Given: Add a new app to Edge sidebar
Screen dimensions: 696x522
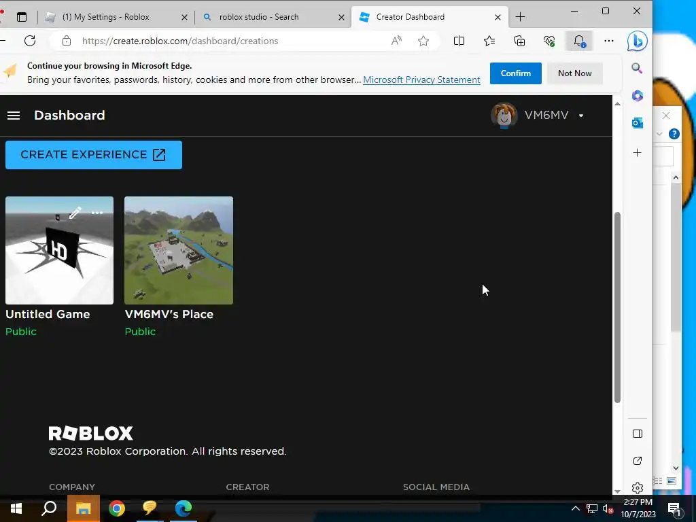Looking at the screenshot, I should (638, 153).
